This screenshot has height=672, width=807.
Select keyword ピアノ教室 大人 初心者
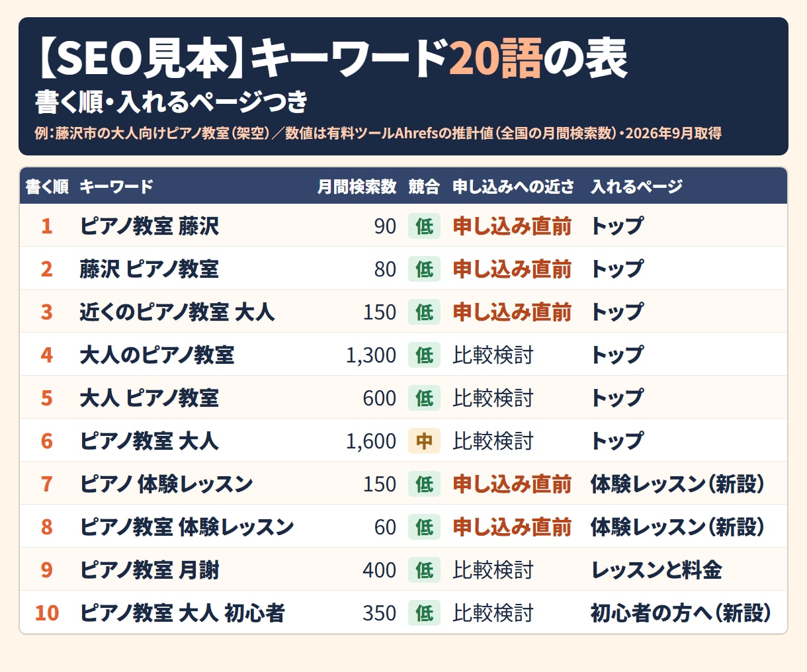pyautogui.click(x=183, y=613)
